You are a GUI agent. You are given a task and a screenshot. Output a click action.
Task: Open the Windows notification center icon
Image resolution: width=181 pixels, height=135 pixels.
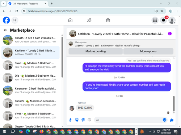coord(176,132)
